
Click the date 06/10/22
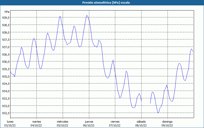pyautogui.click(x=88, y=125)
